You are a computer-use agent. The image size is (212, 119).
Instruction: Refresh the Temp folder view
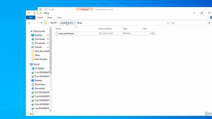173,23
